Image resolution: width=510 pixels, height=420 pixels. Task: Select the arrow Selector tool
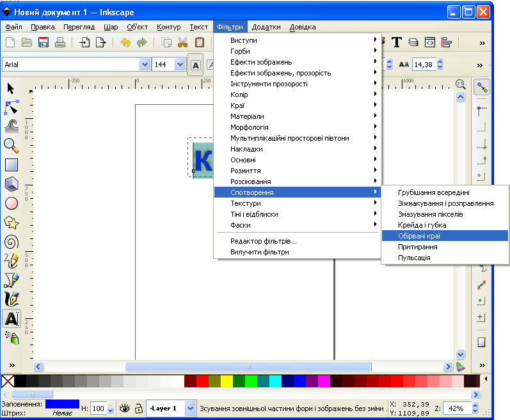tap(11, 88)
